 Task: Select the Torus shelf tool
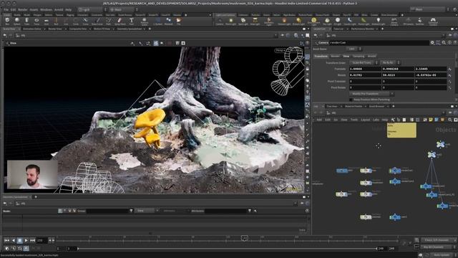36,21
